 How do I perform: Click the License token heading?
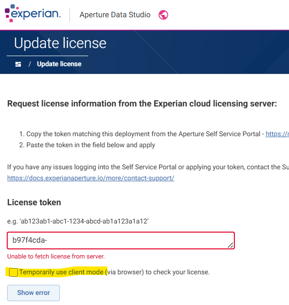coord(34,202)
